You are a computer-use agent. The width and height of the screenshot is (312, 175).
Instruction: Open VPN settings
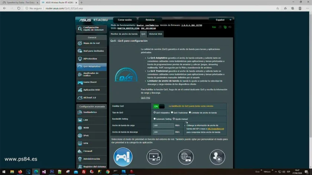click(91, 143)
